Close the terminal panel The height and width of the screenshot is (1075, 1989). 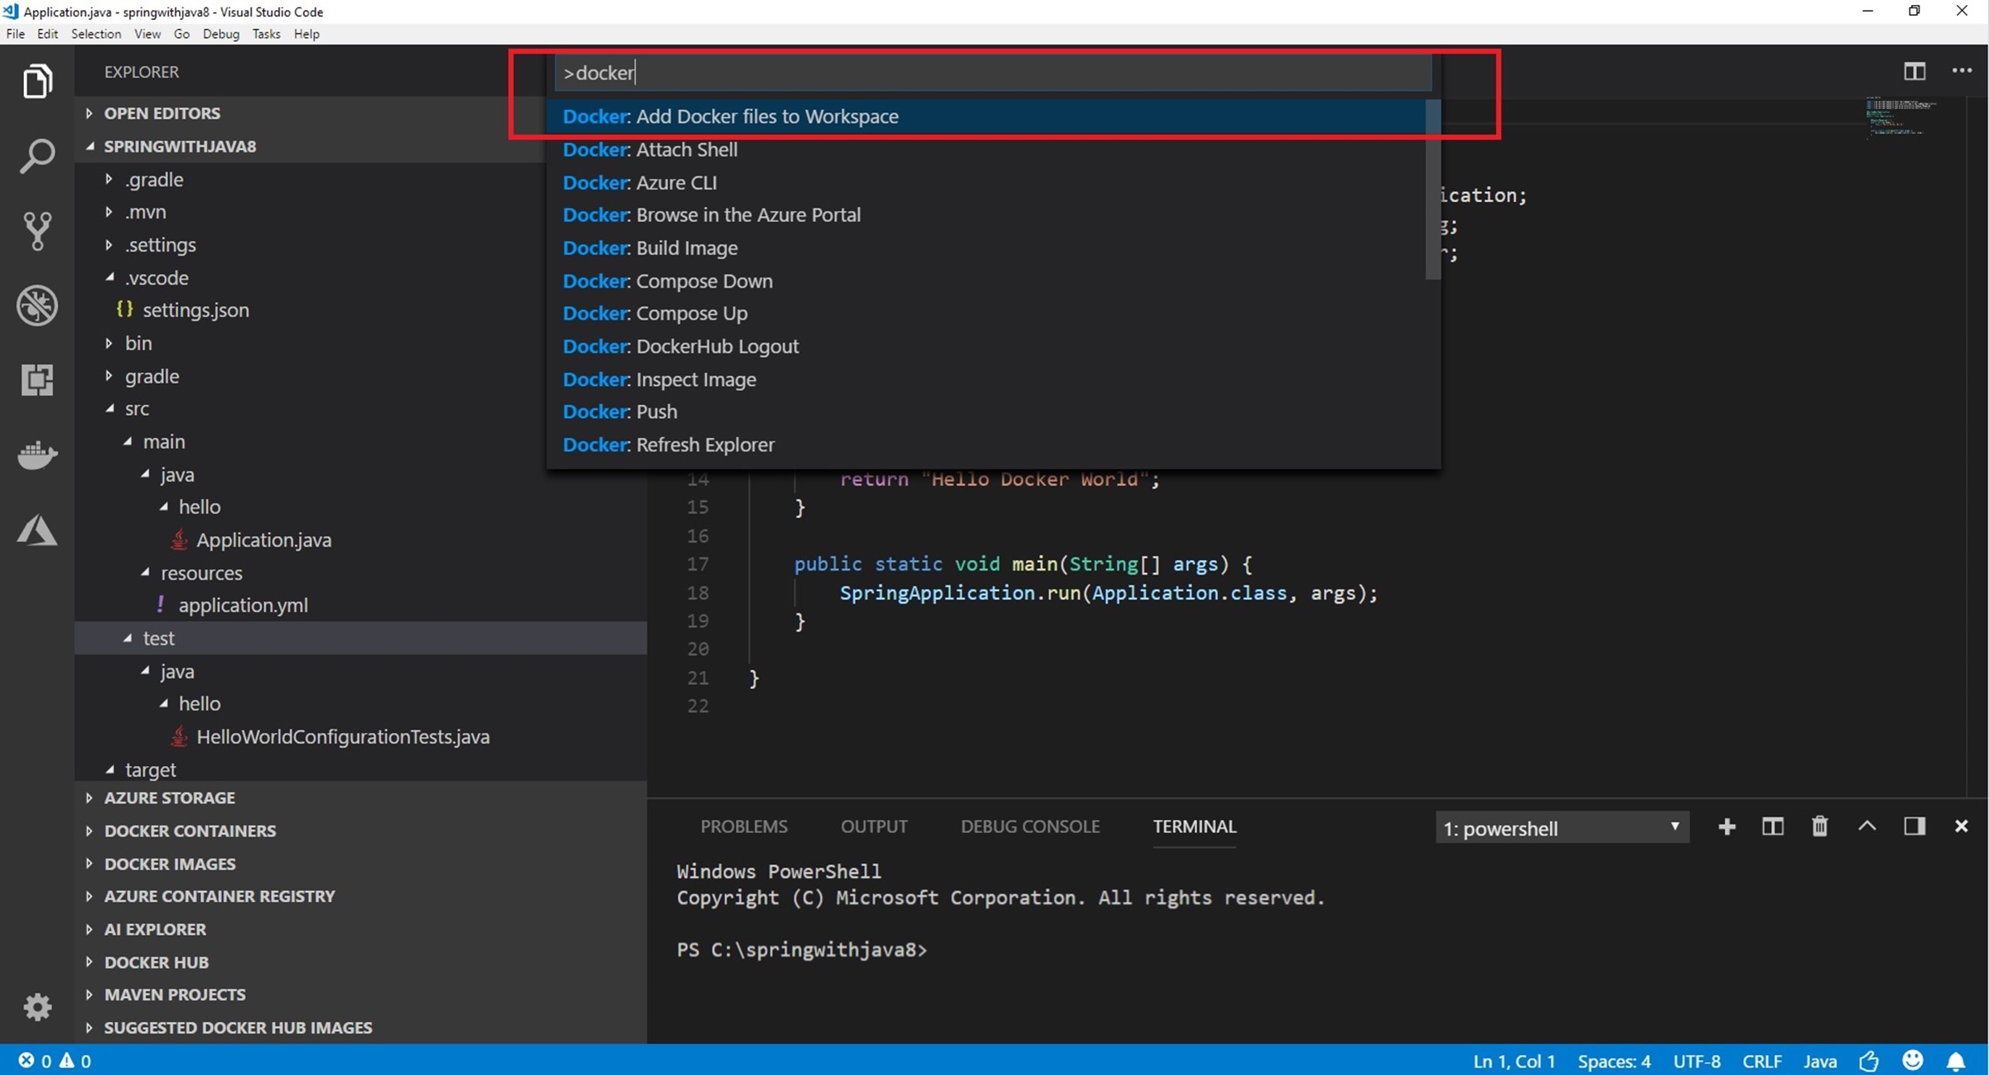pyautogui.click(x=1961, y=827)
